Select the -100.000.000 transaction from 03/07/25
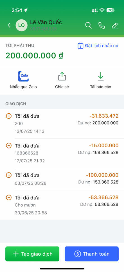Image resolution: width=124 pixels, height=272 pixels. tap(62, 179)
